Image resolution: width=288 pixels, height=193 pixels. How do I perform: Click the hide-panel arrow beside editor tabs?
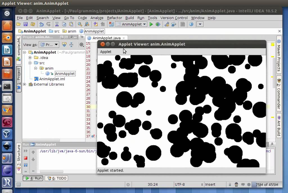click(82, 37)
